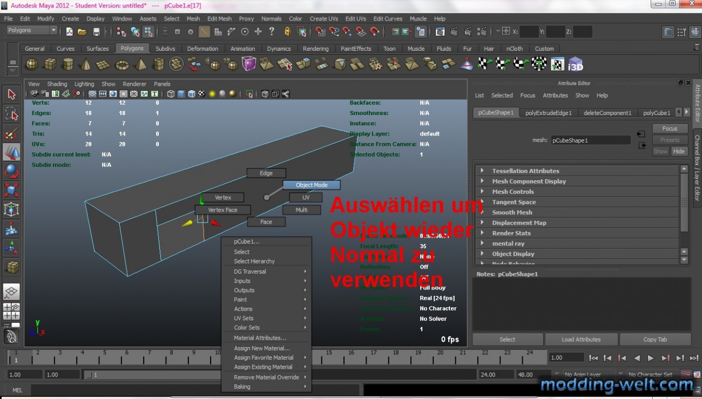Select the Rotate tool in toolbox

click(11, 172)
